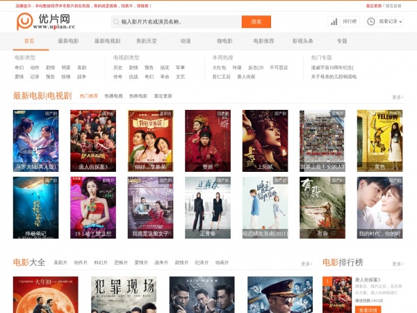Open the 最近更新 link in the top bar
Viewport: 417px width, 313px height.
pos(374,6)
